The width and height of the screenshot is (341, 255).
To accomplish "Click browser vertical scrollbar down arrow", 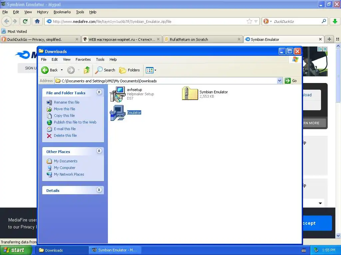I will click(x=338, y=235).
